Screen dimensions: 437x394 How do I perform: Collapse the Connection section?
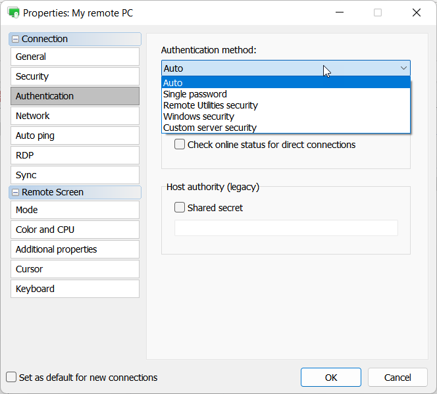point(16,39)
